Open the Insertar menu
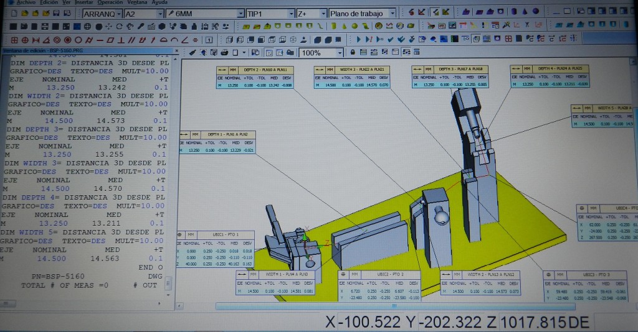This screenshot has height=332, width=638. [x=83, y=2]
